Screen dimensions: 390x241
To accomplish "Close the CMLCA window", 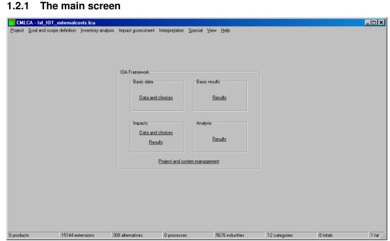I will click(x=381, y=23).
